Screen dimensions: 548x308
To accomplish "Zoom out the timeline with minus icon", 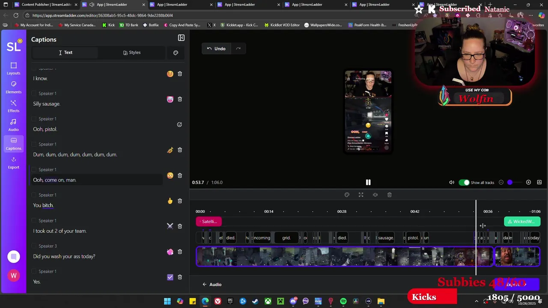I will coord(501,182).
